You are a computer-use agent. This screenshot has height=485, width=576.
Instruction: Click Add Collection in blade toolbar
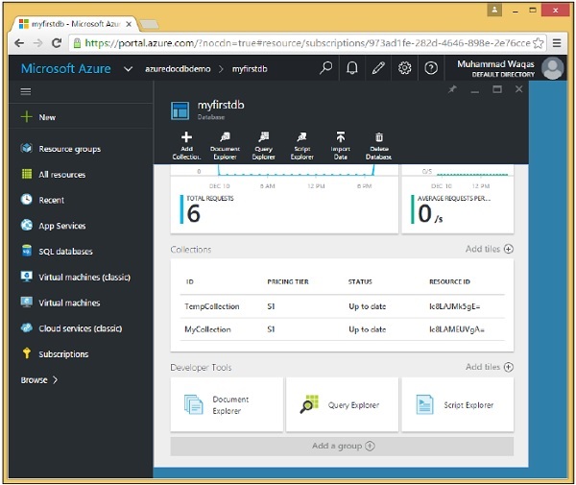point(186,146)
